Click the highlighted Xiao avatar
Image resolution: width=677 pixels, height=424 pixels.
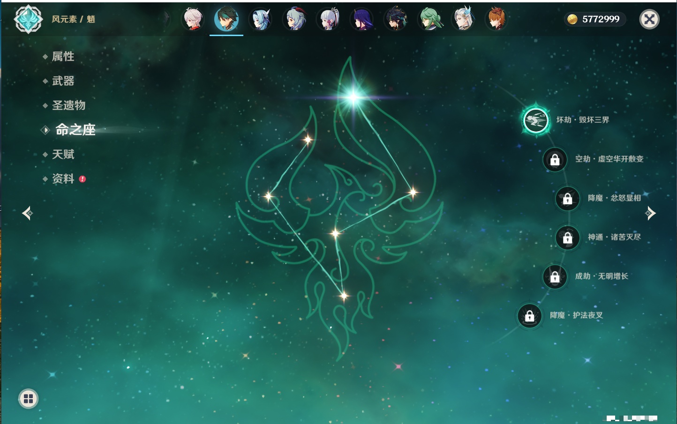click(226, 19)
